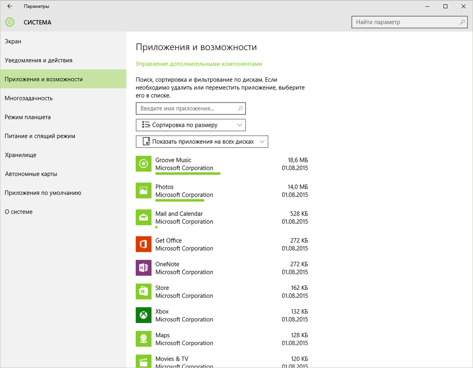Open Приложения по умолчанию section

pos(63,193)
